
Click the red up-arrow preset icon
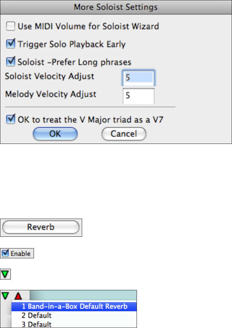click(18, 296)
